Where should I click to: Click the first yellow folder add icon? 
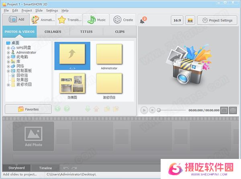coord(107,109)
